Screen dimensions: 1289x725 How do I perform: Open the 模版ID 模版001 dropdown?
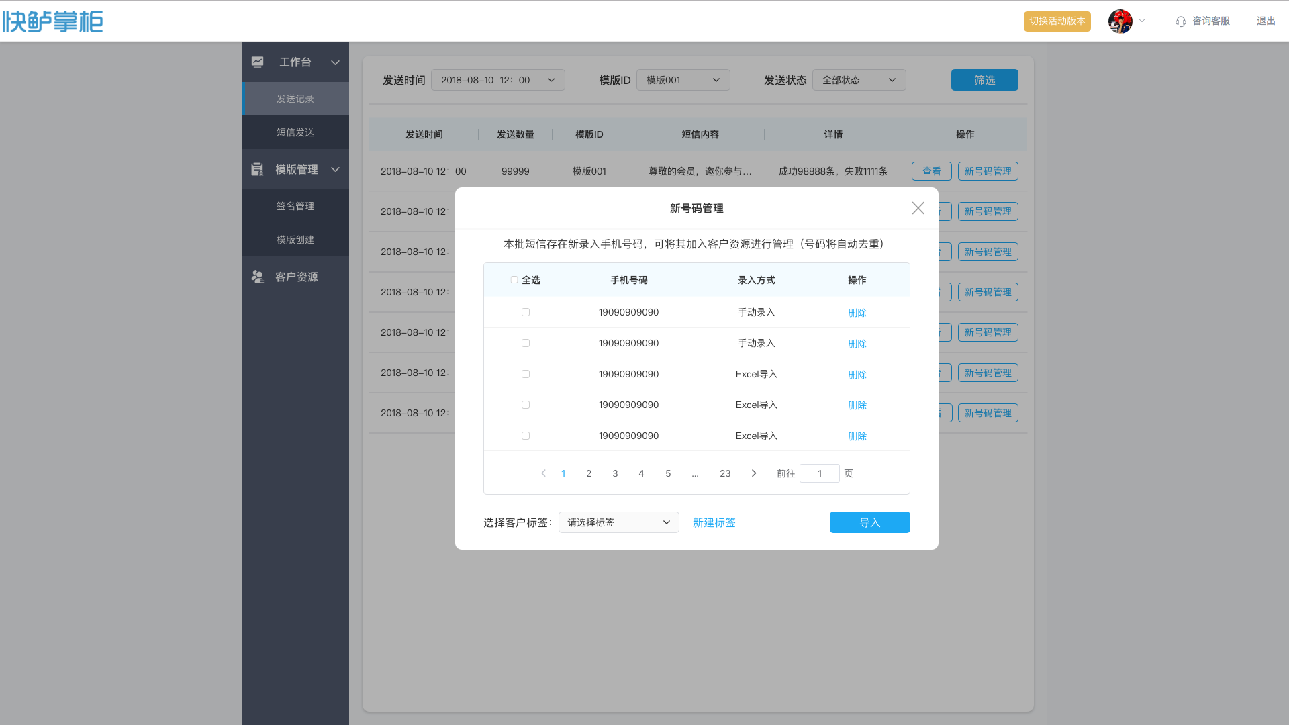(x=683, y=80)
